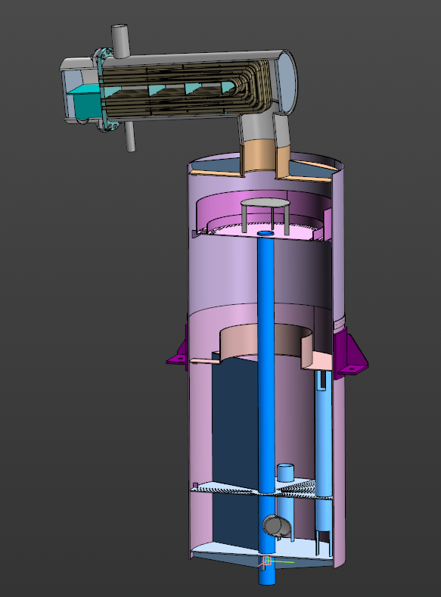Select the gray nozzle beneath the heat exchanger
This screenshot has height=597, width=441.
coord(130,136)
